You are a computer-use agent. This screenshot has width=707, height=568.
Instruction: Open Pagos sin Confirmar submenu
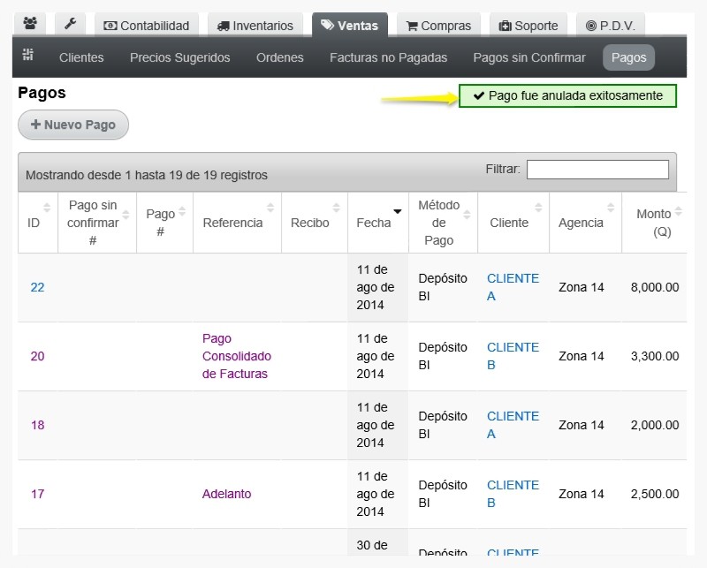[528, 57]
